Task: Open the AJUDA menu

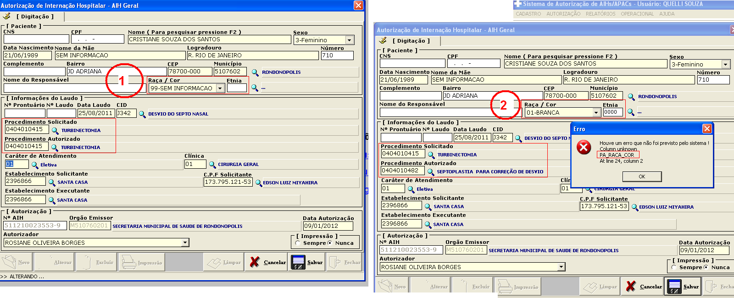Action: tap(667, 14)
